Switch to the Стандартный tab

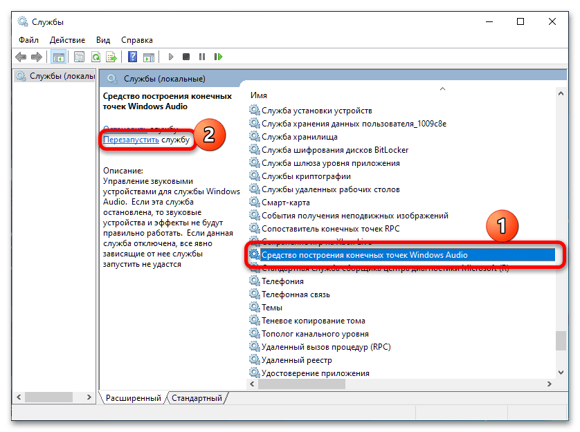(197, 398)
